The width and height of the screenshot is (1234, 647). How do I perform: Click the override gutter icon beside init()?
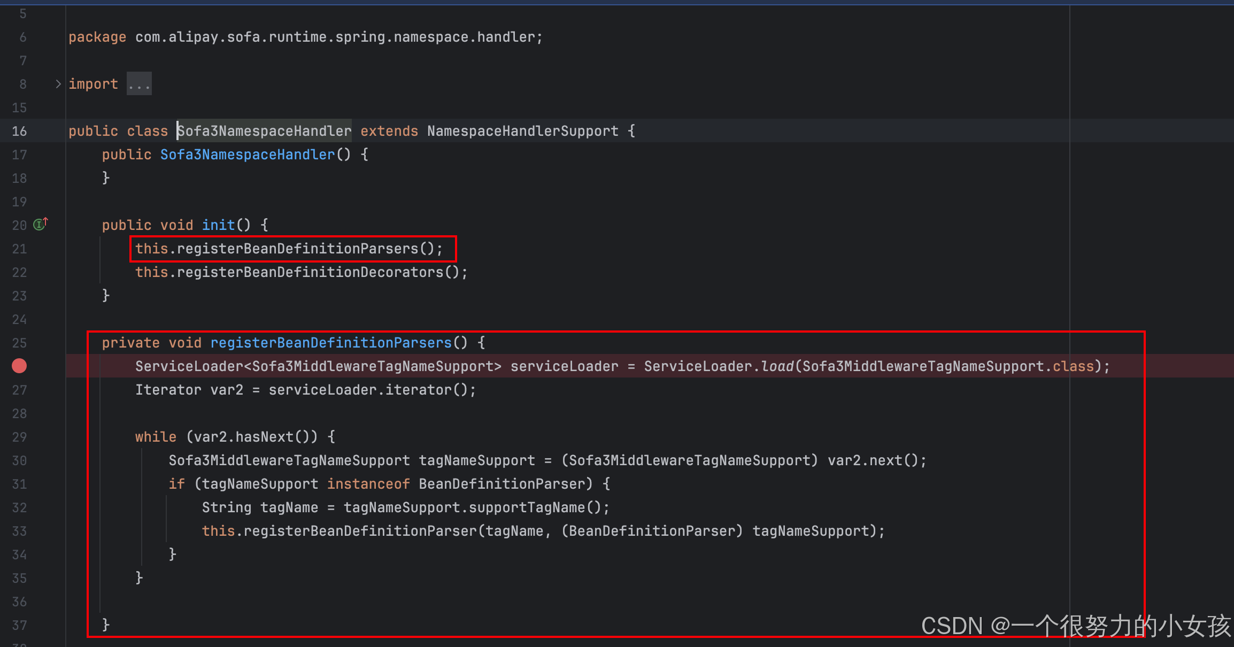tap(41, 224)
